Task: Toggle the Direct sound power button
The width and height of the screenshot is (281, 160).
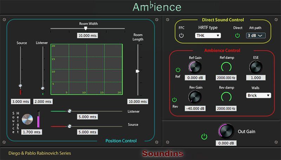Action: pos(237,35)
